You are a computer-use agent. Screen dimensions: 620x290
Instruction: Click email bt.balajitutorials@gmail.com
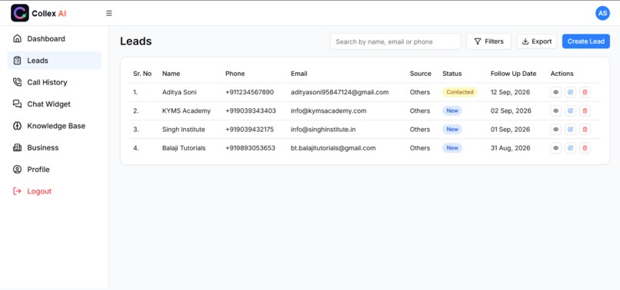click(333, 148)
